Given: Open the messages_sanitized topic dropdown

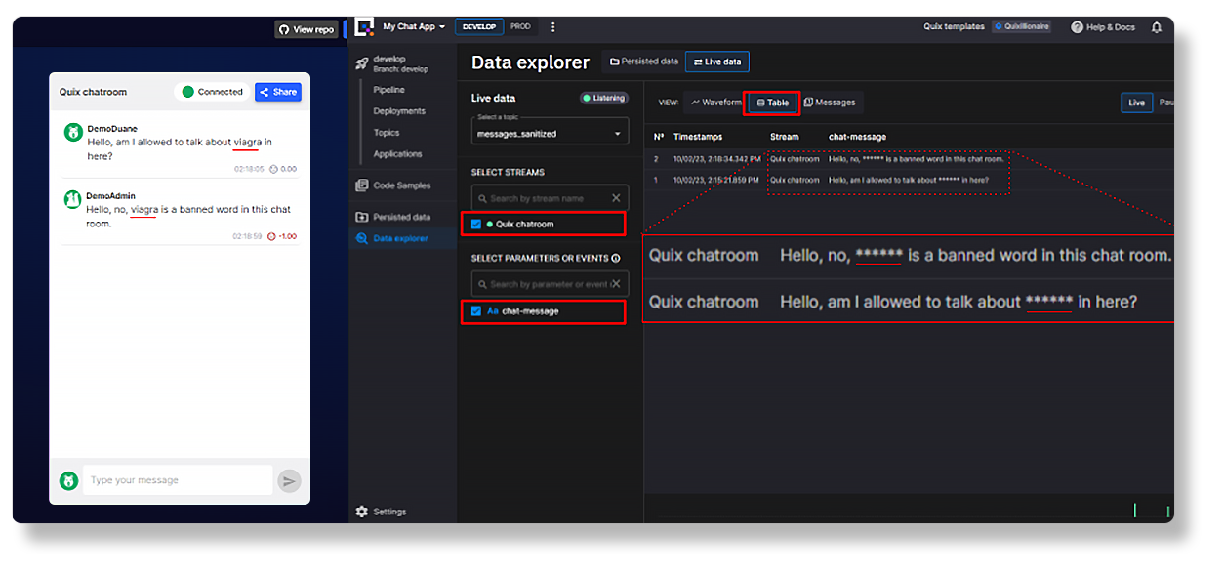Looking at the screenshot, I should click(549, 132).
